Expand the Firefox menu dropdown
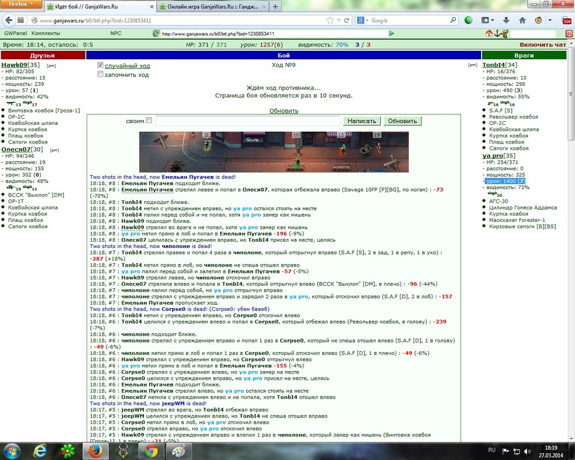This screenshot has width=575, height=460. click(x=21, y=4)
